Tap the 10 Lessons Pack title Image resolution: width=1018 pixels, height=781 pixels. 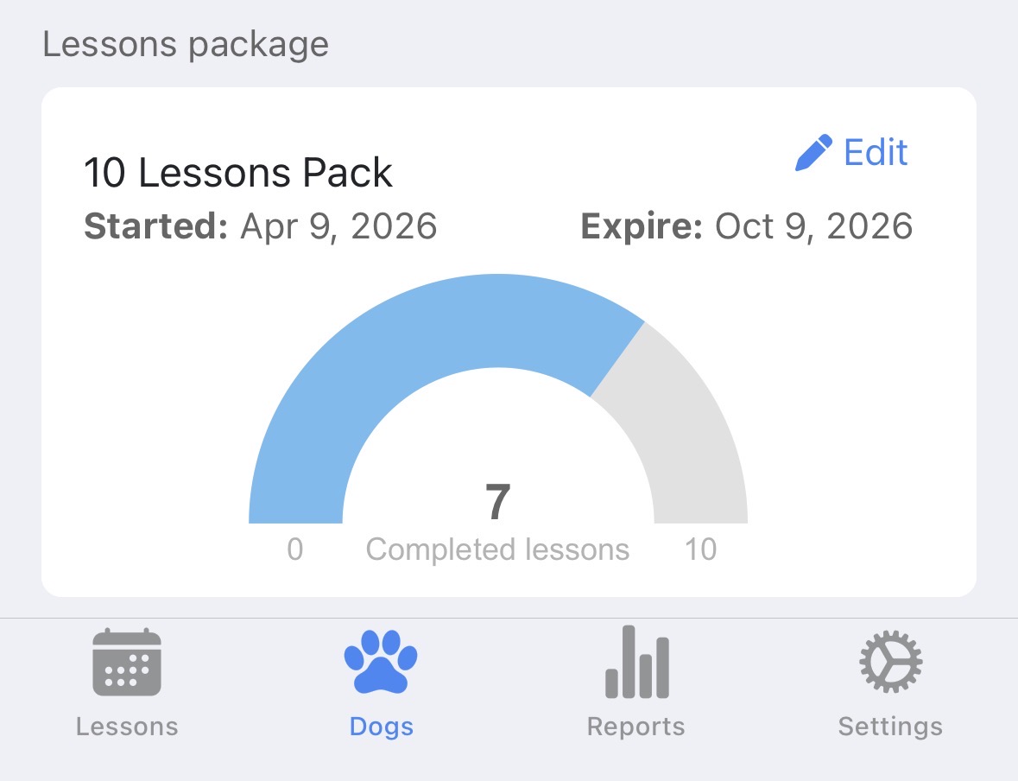coord(238,172)
